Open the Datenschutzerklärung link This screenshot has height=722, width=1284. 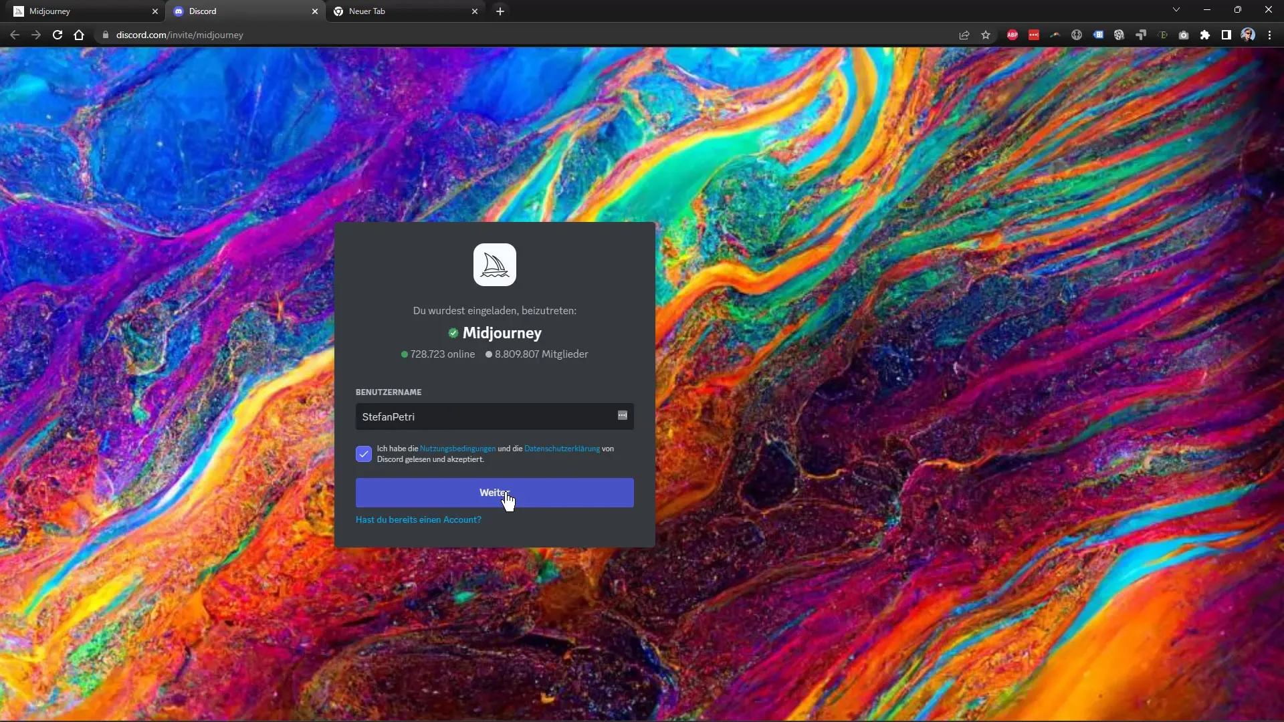pos(562,449)
